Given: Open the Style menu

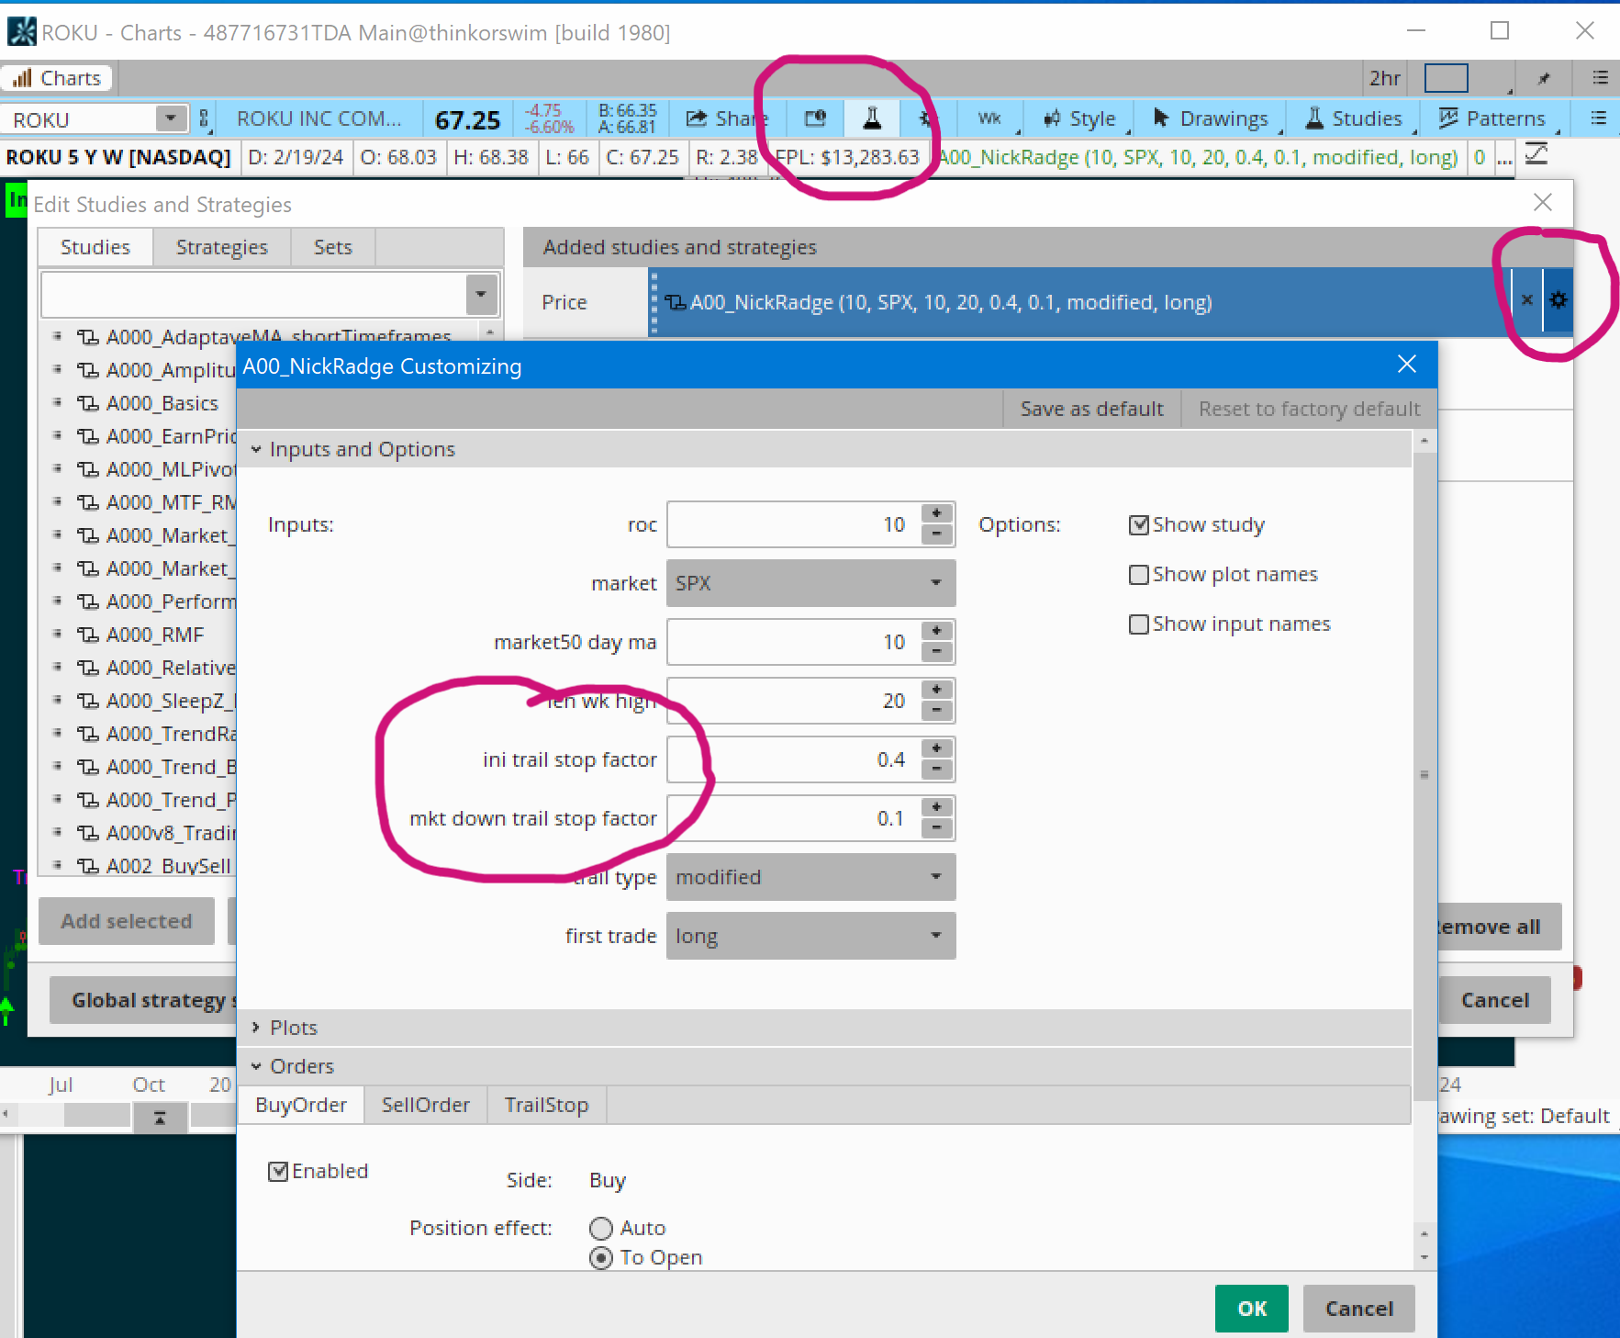Looking at the screenshot, I should tap(1080, 118).
